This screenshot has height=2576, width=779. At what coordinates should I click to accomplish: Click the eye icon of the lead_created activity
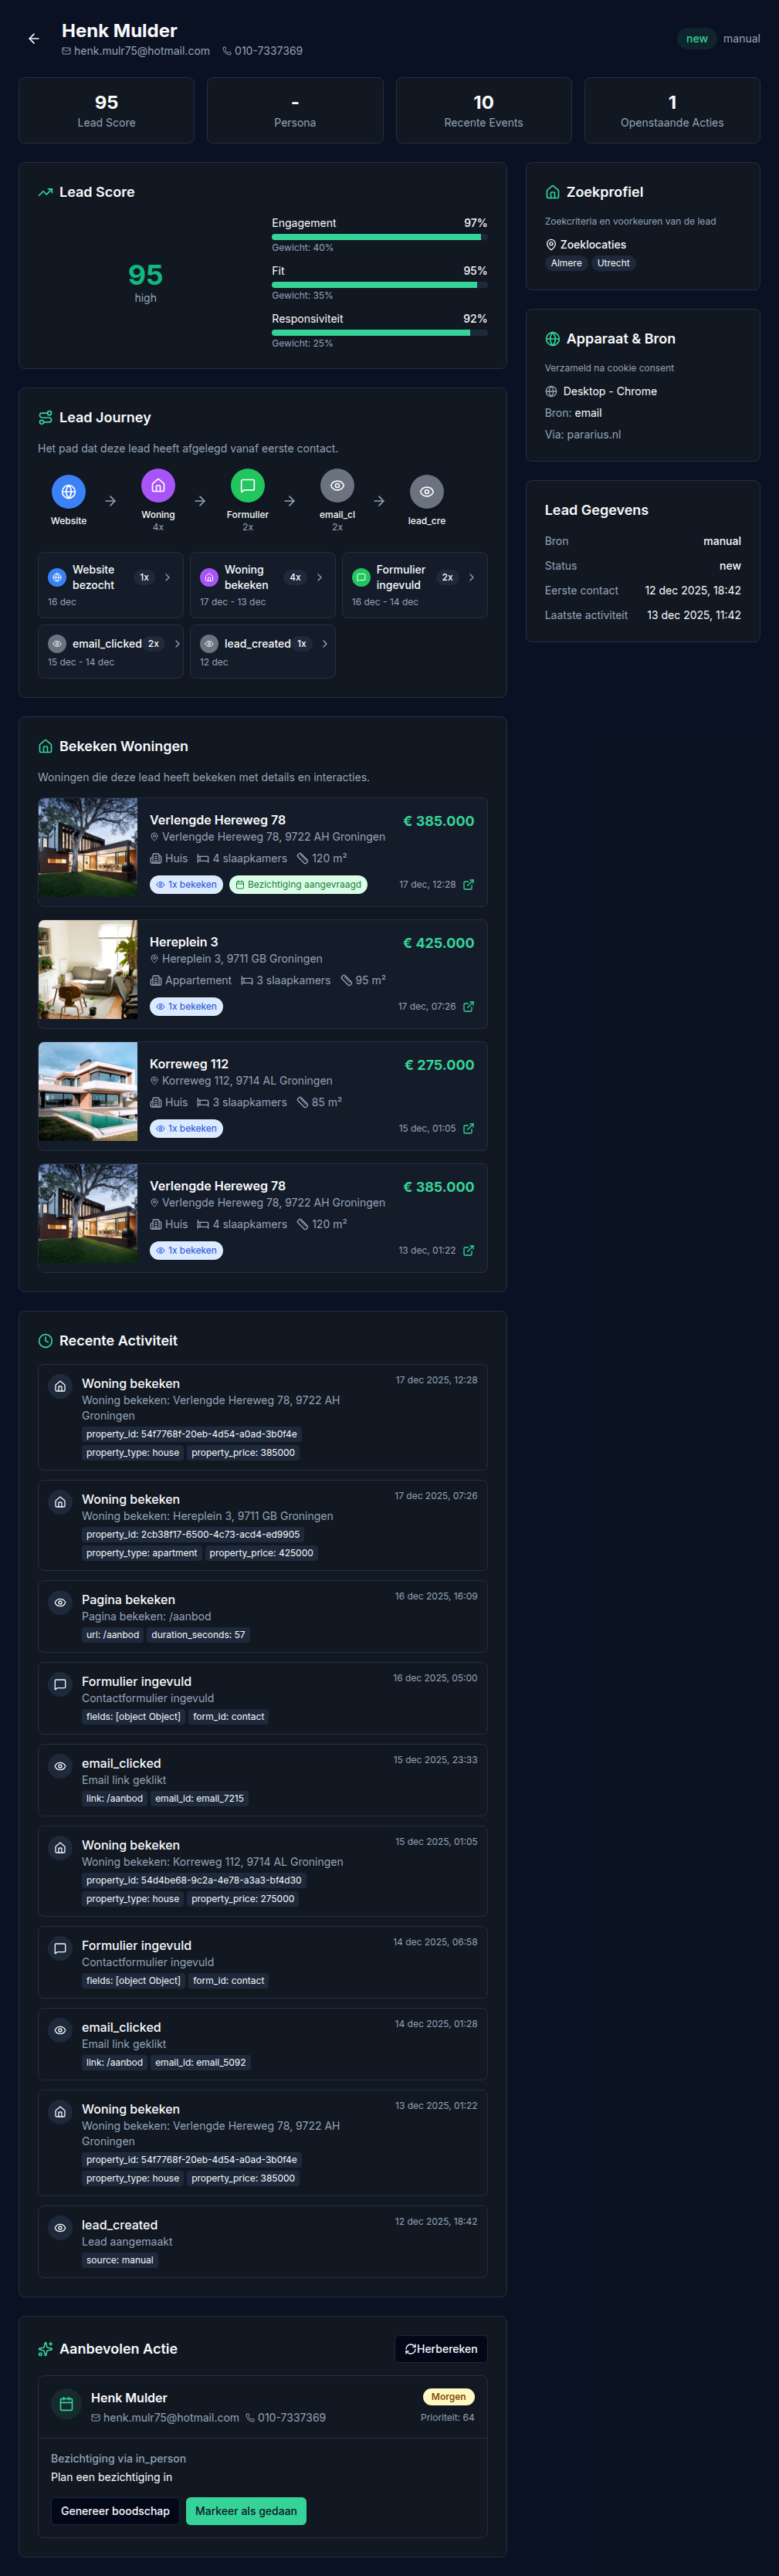(60, 2228)
